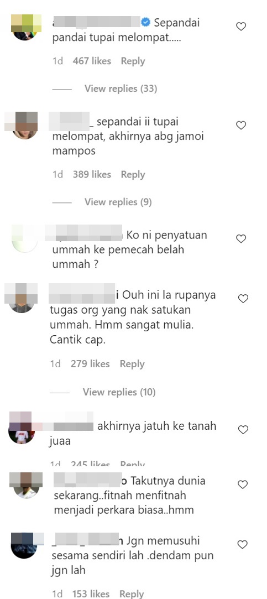The image size is (267, 599).
Task: Like the "akhirnya jatuh ke tanah juaa" comment
Action: pos(243,430)
